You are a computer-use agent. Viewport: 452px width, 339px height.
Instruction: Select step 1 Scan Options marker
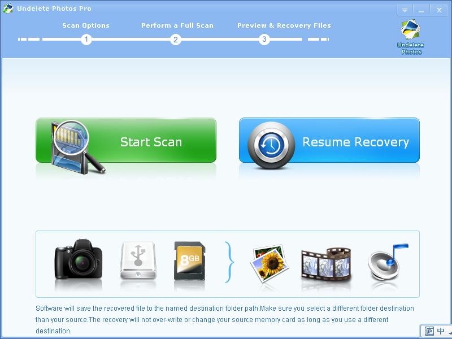pyautogui.click(x=86, y=40)
